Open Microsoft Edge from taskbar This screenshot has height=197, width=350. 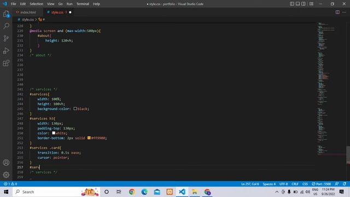point(144,192)
